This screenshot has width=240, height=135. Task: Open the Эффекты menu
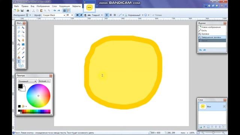(76, 6)
